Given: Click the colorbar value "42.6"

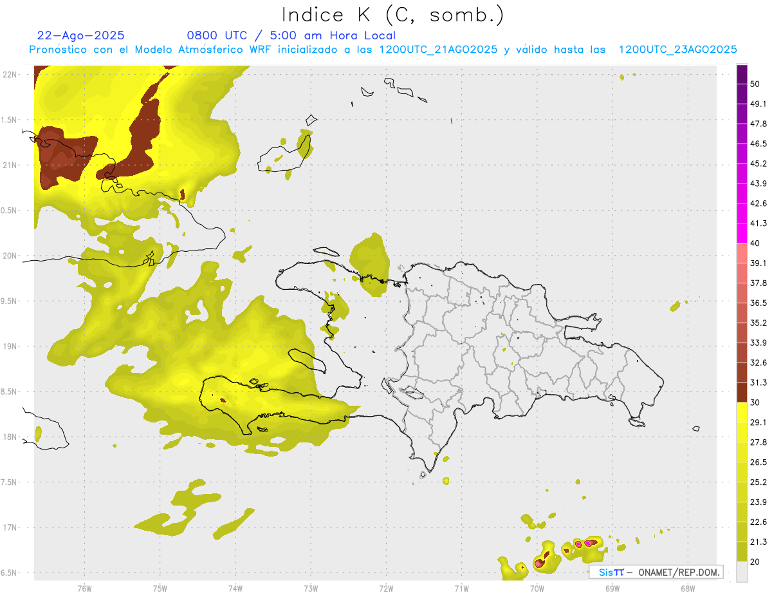Looking at the screenshot, I should click(x=758, y=204).
